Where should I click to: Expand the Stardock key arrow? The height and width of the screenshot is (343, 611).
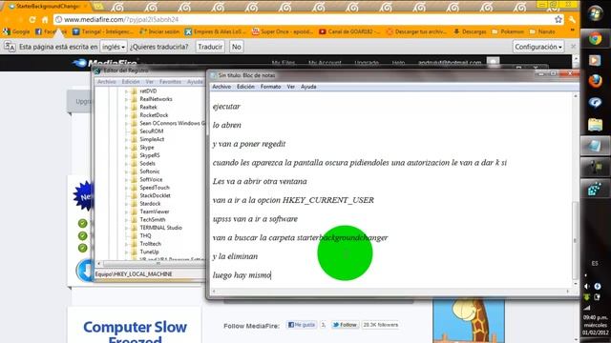tap(126, 204)
